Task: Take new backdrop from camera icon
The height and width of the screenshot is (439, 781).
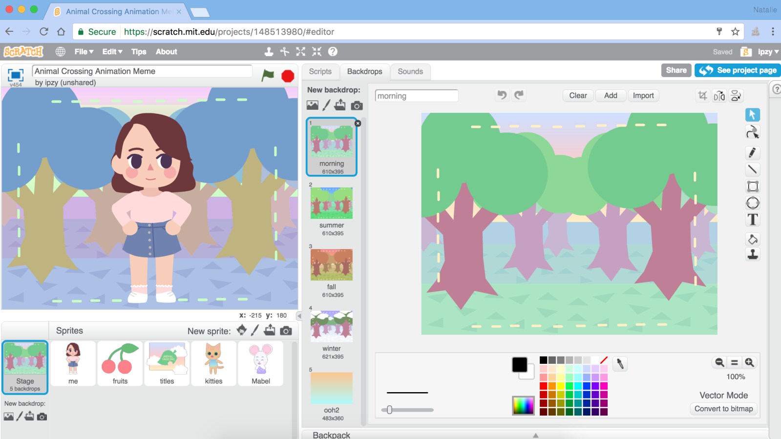Action: 357,105
